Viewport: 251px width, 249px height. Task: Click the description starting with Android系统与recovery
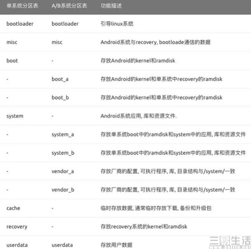click(x=156, y=42)
